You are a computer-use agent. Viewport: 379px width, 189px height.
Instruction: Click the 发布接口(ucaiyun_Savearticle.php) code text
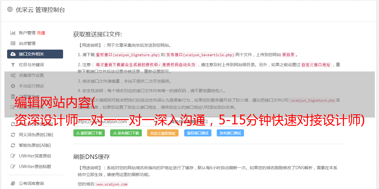200,55
